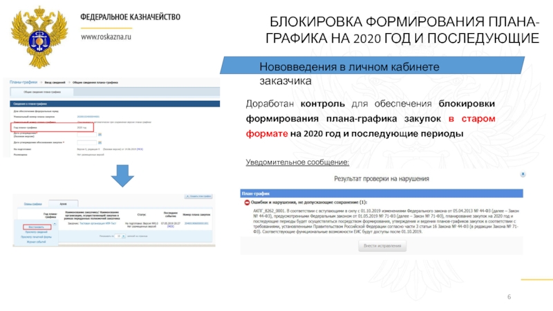Open the 'Планы-графики' breadcrumb link
The image size is (553, 311).
(24, 82)
